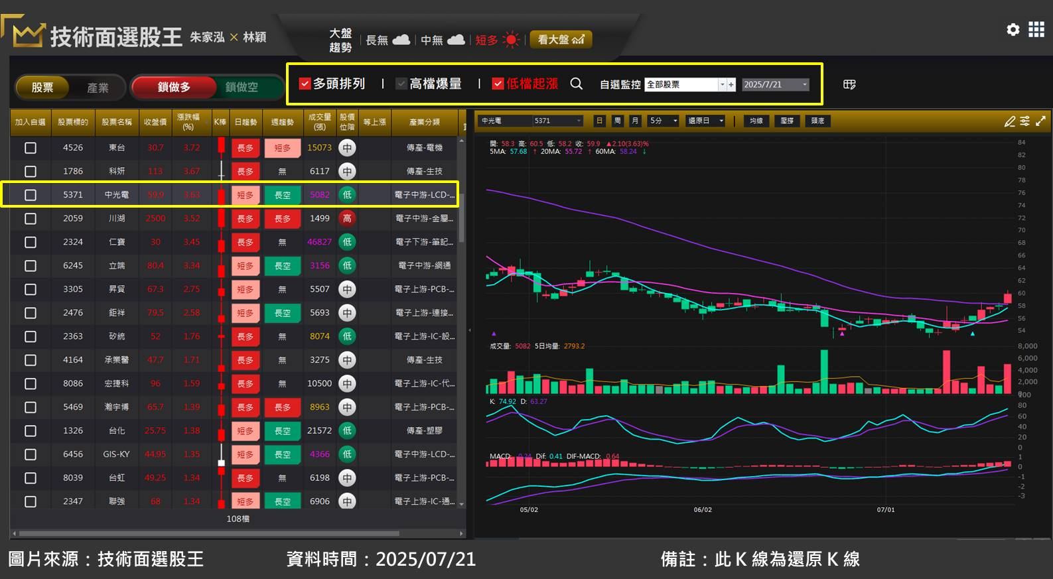Sort by 收盤價 column header
The width and height of the screenshot is (1053, 579).
point(155,122)
